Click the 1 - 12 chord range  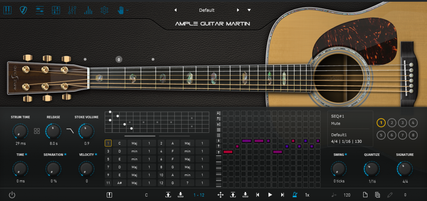199,195
